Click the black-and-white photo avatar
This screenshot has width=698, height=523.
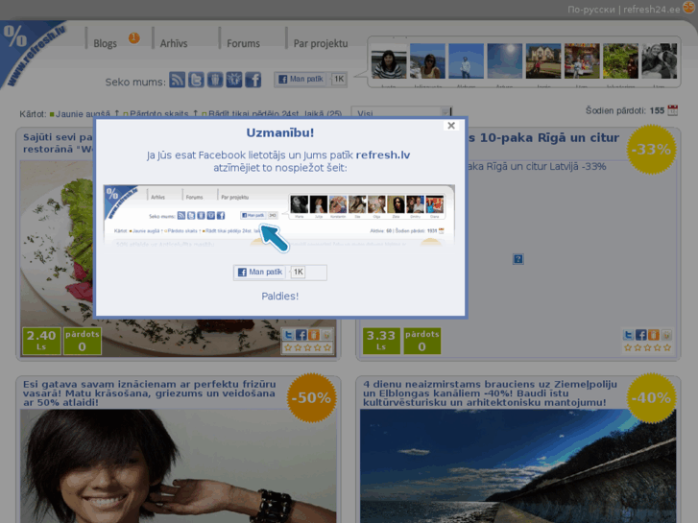click(x=660, y=61)
